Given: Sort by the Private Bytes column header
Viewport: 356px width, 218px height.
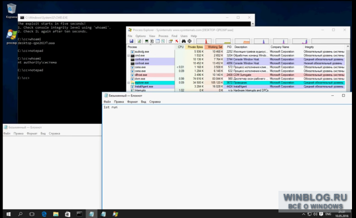Looking at the screenshot, I should (x=195, y=47).
